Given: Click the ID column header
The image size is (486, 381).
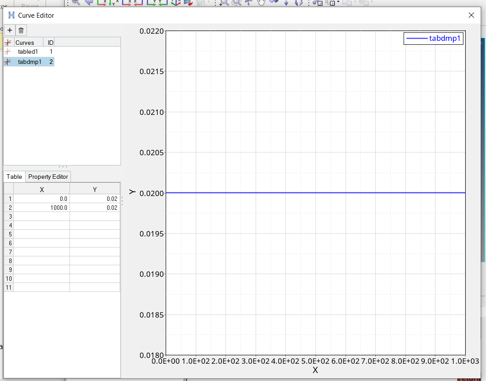Looking at the screenshot, I should pyautogui.click(x=51, y=43).
